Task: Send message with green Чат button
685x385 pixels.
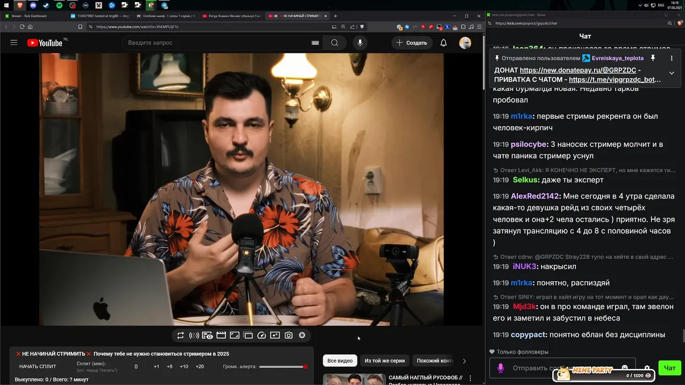Action: pyautogui.click(x=669, y=368)
